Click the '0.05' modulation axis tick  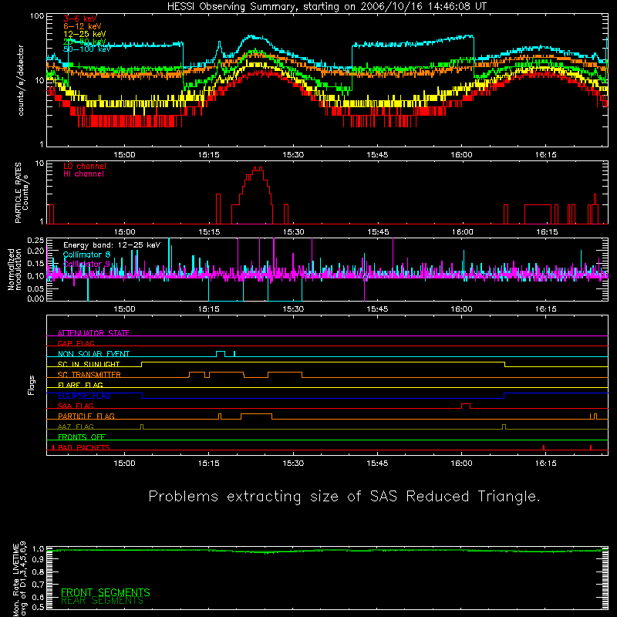(35, 288)
